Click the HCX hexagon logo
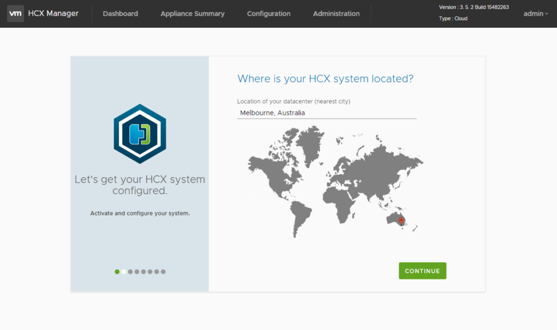 pos(140,134)
